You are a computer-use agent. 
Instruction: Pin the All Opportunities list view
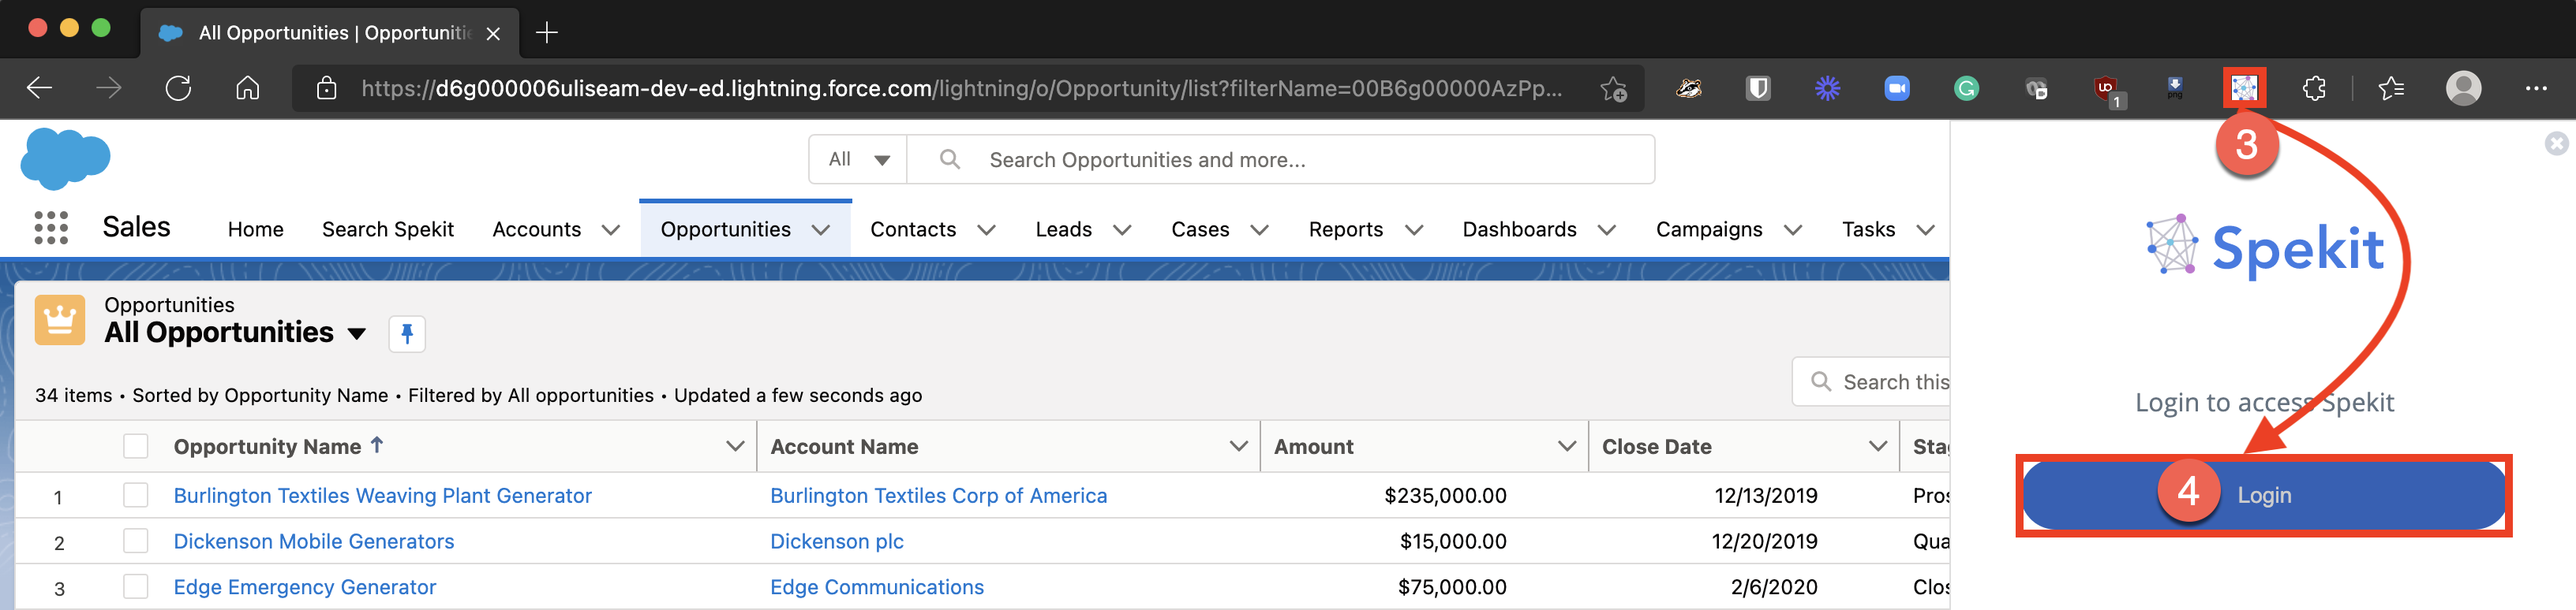pyautogui.click(x=407, y=333)
